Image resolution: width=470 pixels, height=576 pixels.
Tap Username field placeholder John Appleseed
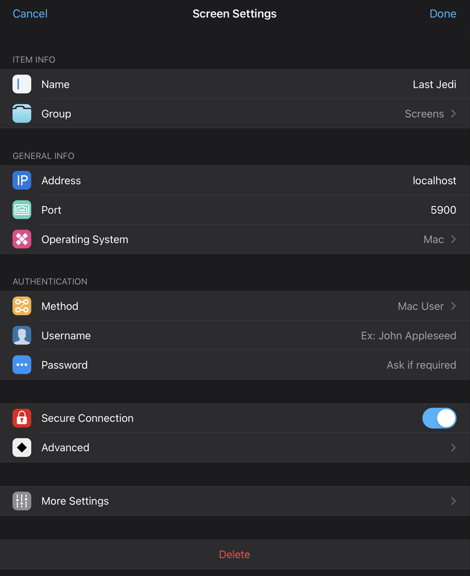tap(408, 336)
